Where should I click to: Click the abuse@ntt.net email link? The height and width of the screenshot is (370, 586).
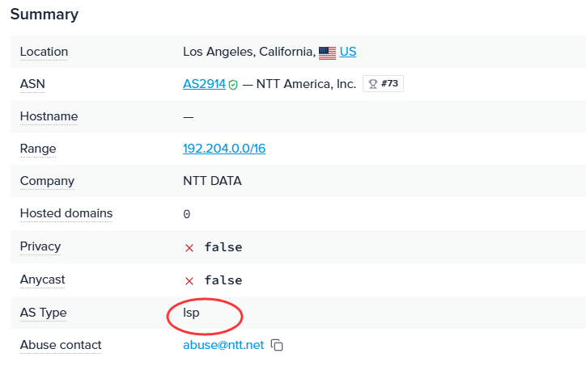click(x=223, y=345)
